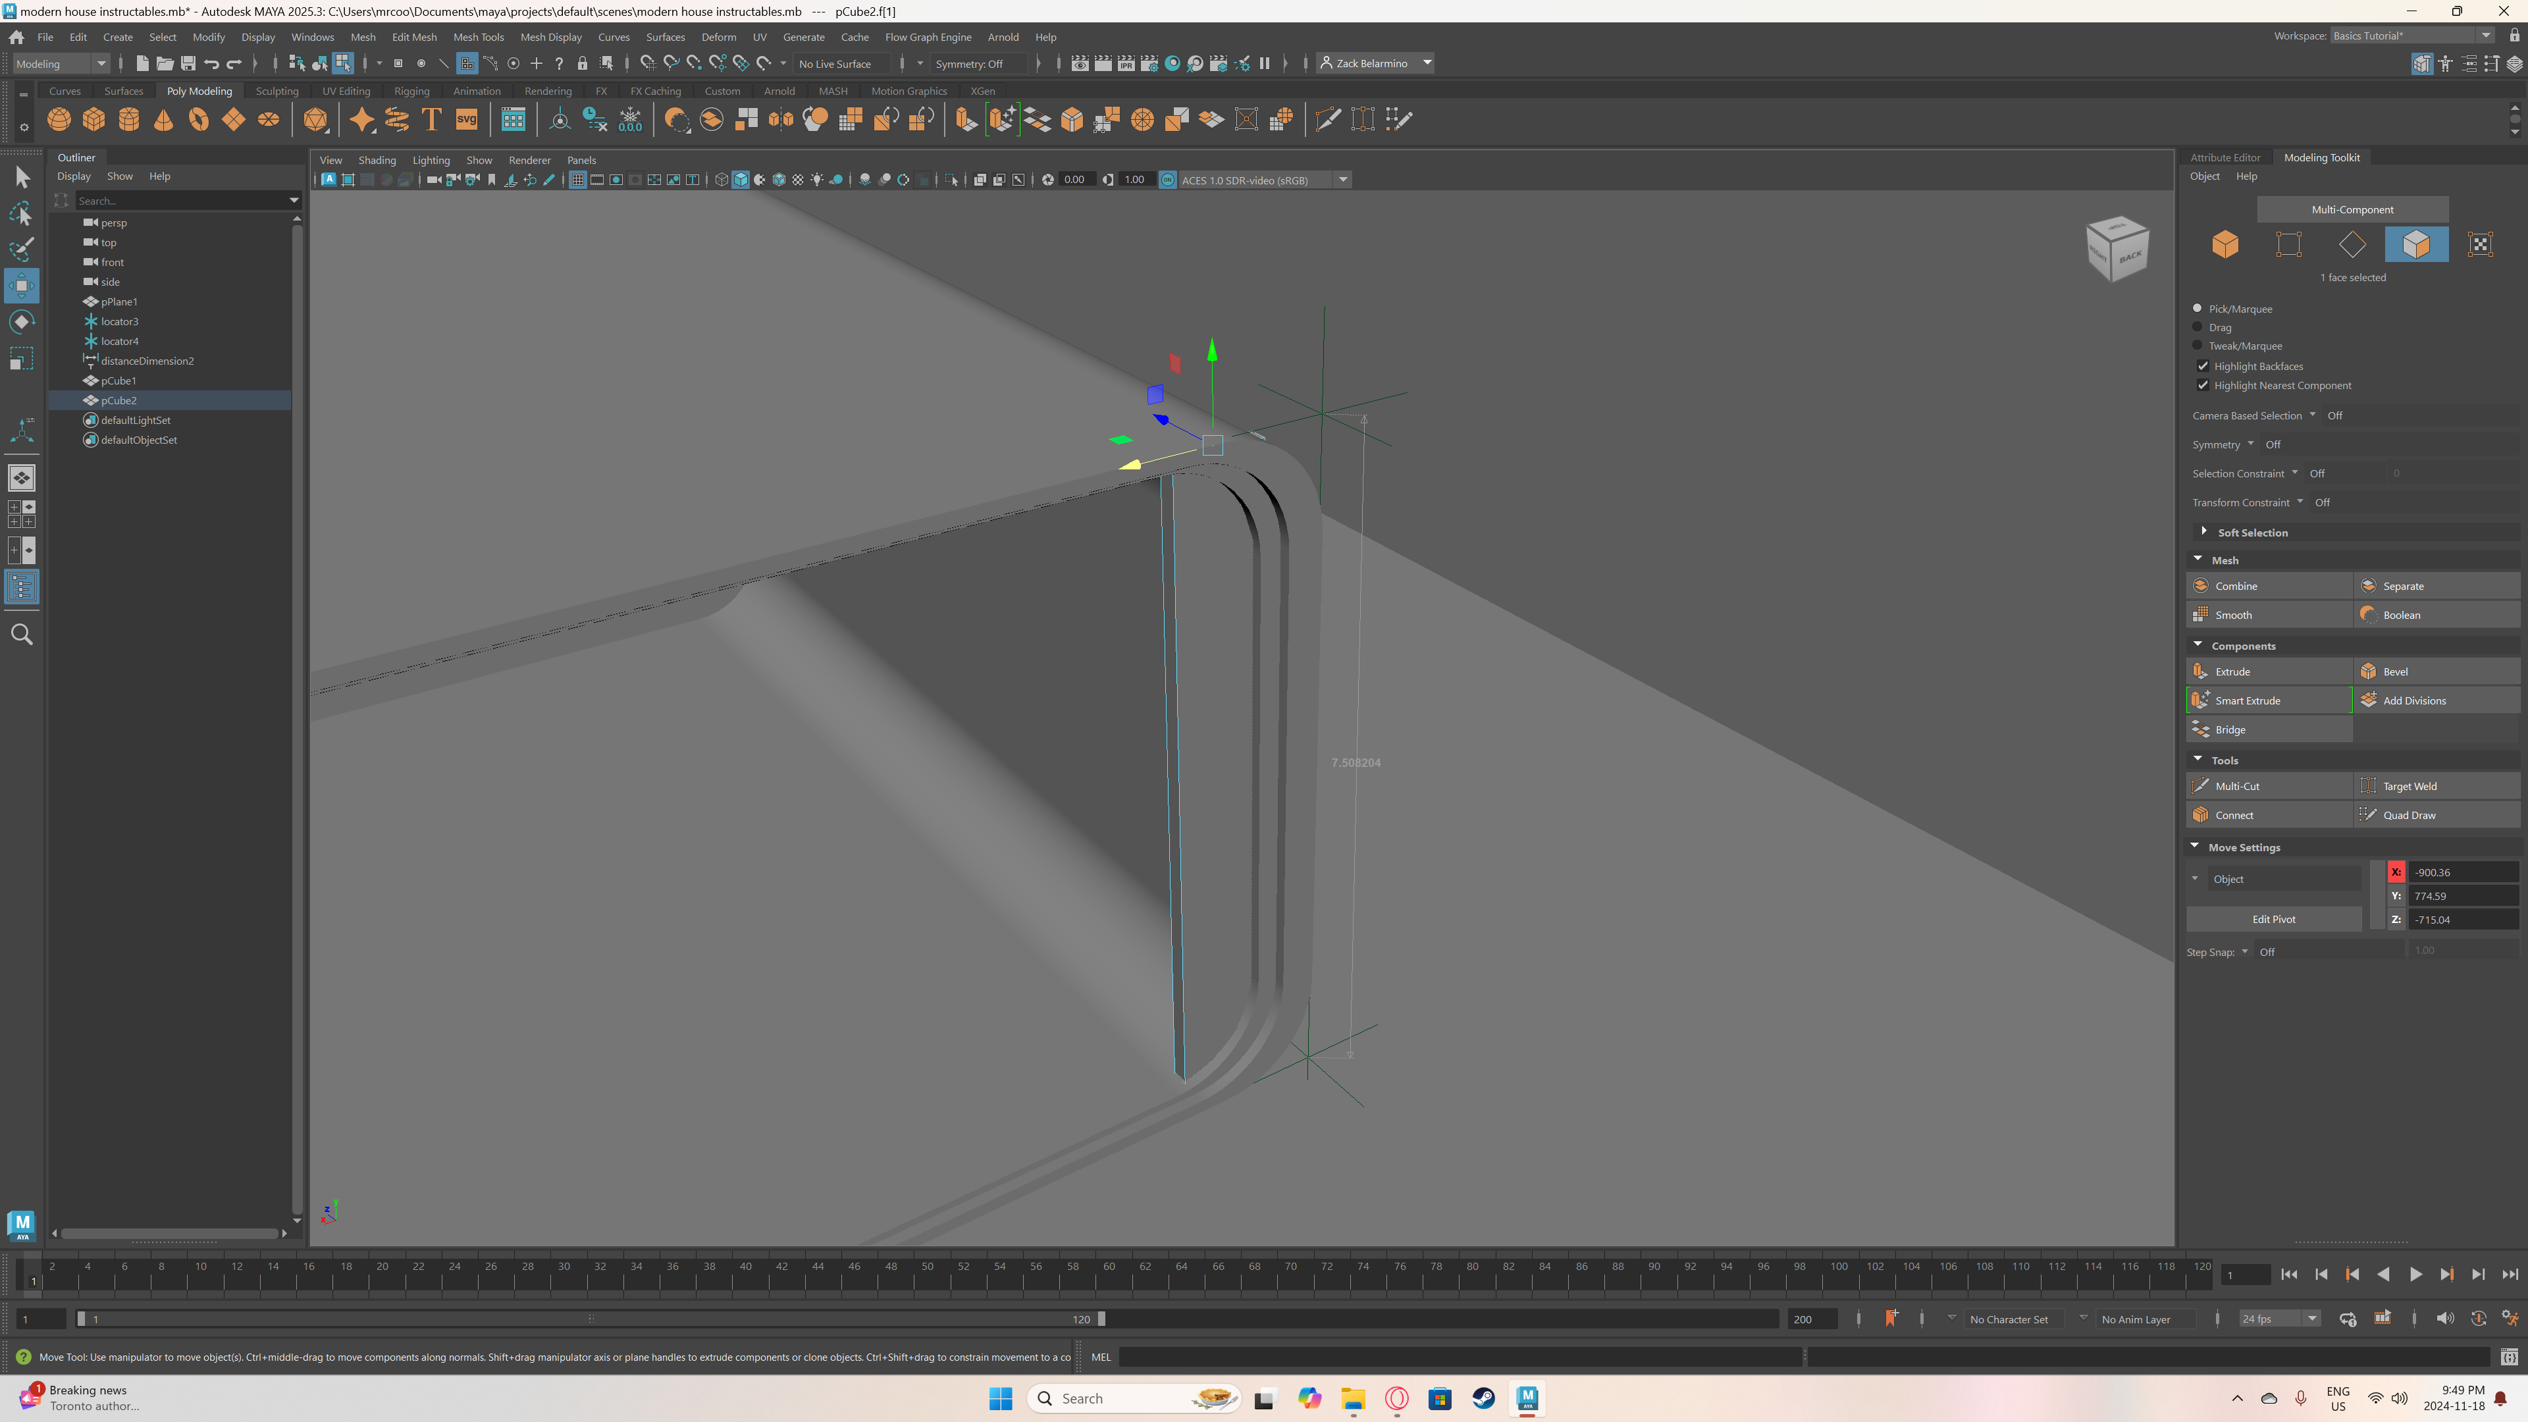The image size is (2528, 1422).
Task: Click the time range slider bar
Action: (591, 1319)
